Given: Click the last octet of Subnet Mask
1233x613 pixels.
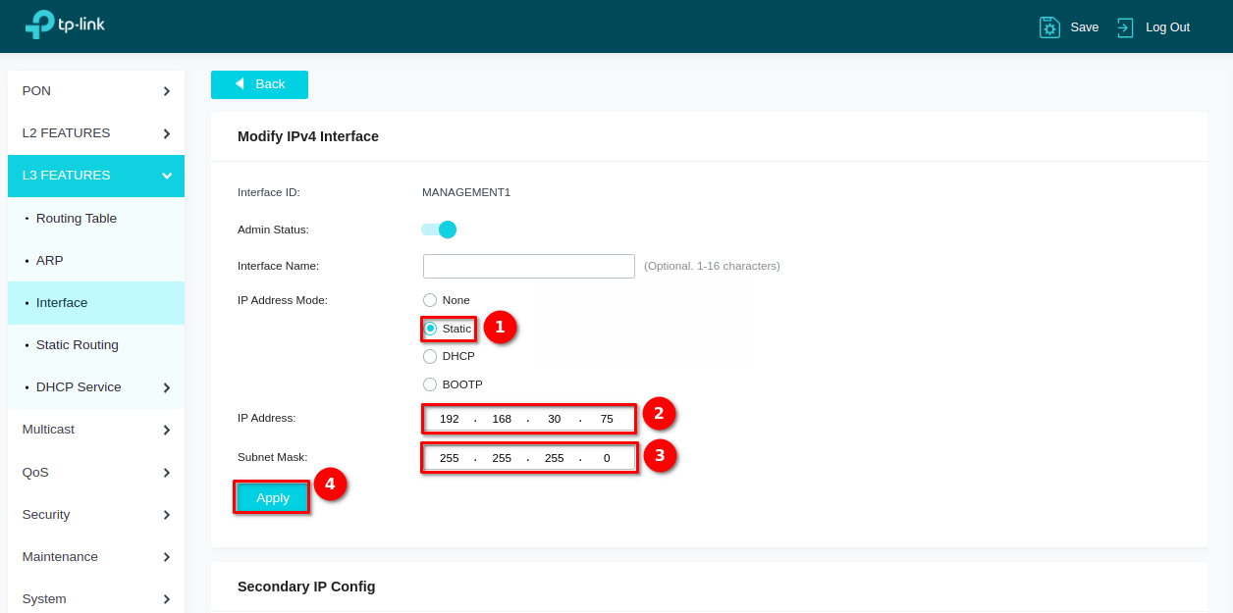Looking at the screenshot, I should pyautogui.click(x=607, y=458).
